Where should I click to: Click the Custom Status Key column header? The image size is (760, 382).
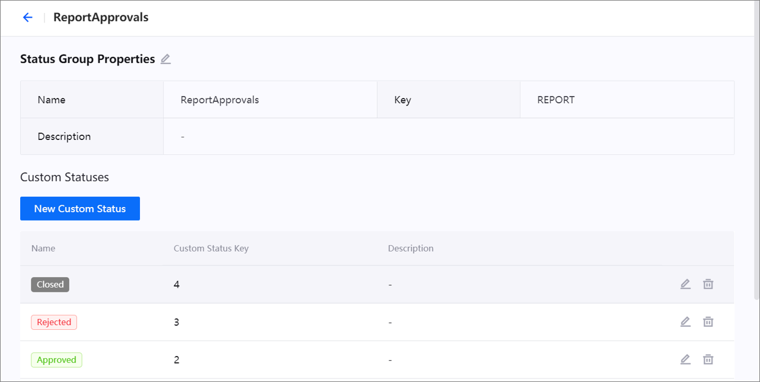211,249
